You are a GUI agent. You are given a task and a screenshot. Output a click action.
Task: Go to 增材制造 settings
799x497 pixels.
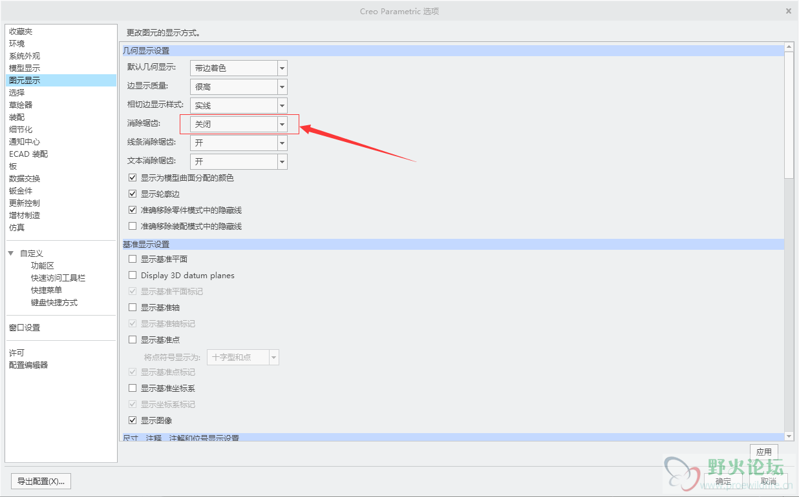[25, 216]
